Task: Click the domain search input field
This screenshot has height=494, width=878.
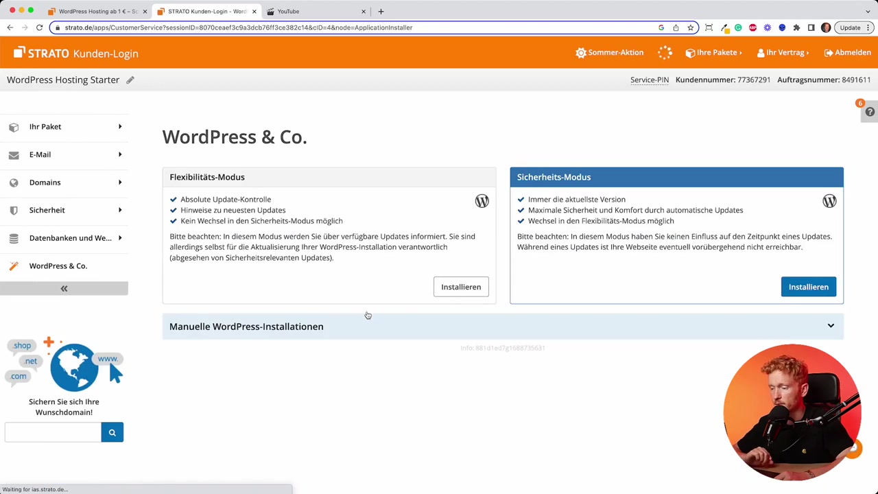Action: pos(53,432)
